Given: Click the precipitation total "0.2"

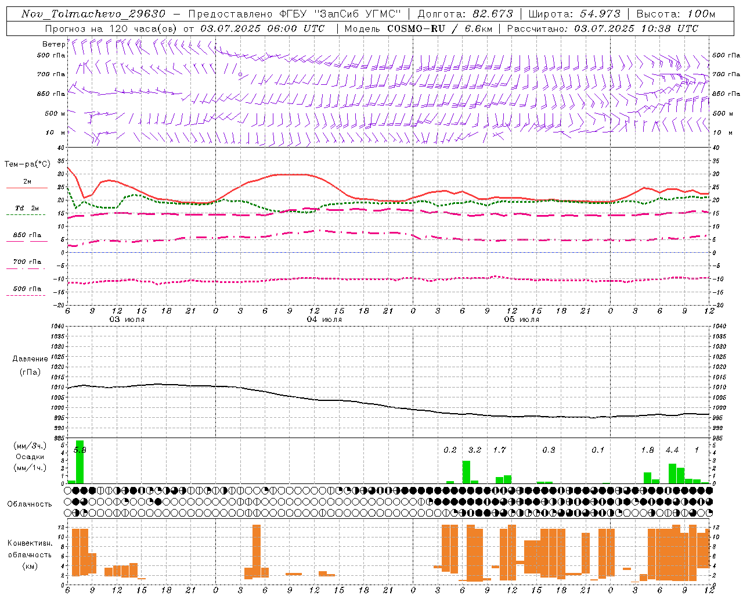Looking at the screenshot, I should tap(450, 450).
